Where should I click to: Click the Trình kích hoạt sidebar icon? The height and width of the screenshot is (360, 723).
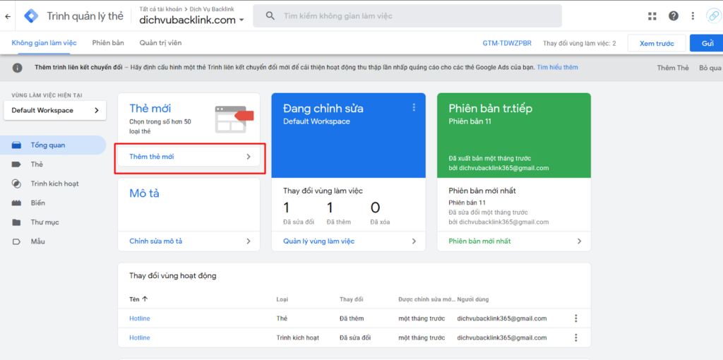click(17, 184)
